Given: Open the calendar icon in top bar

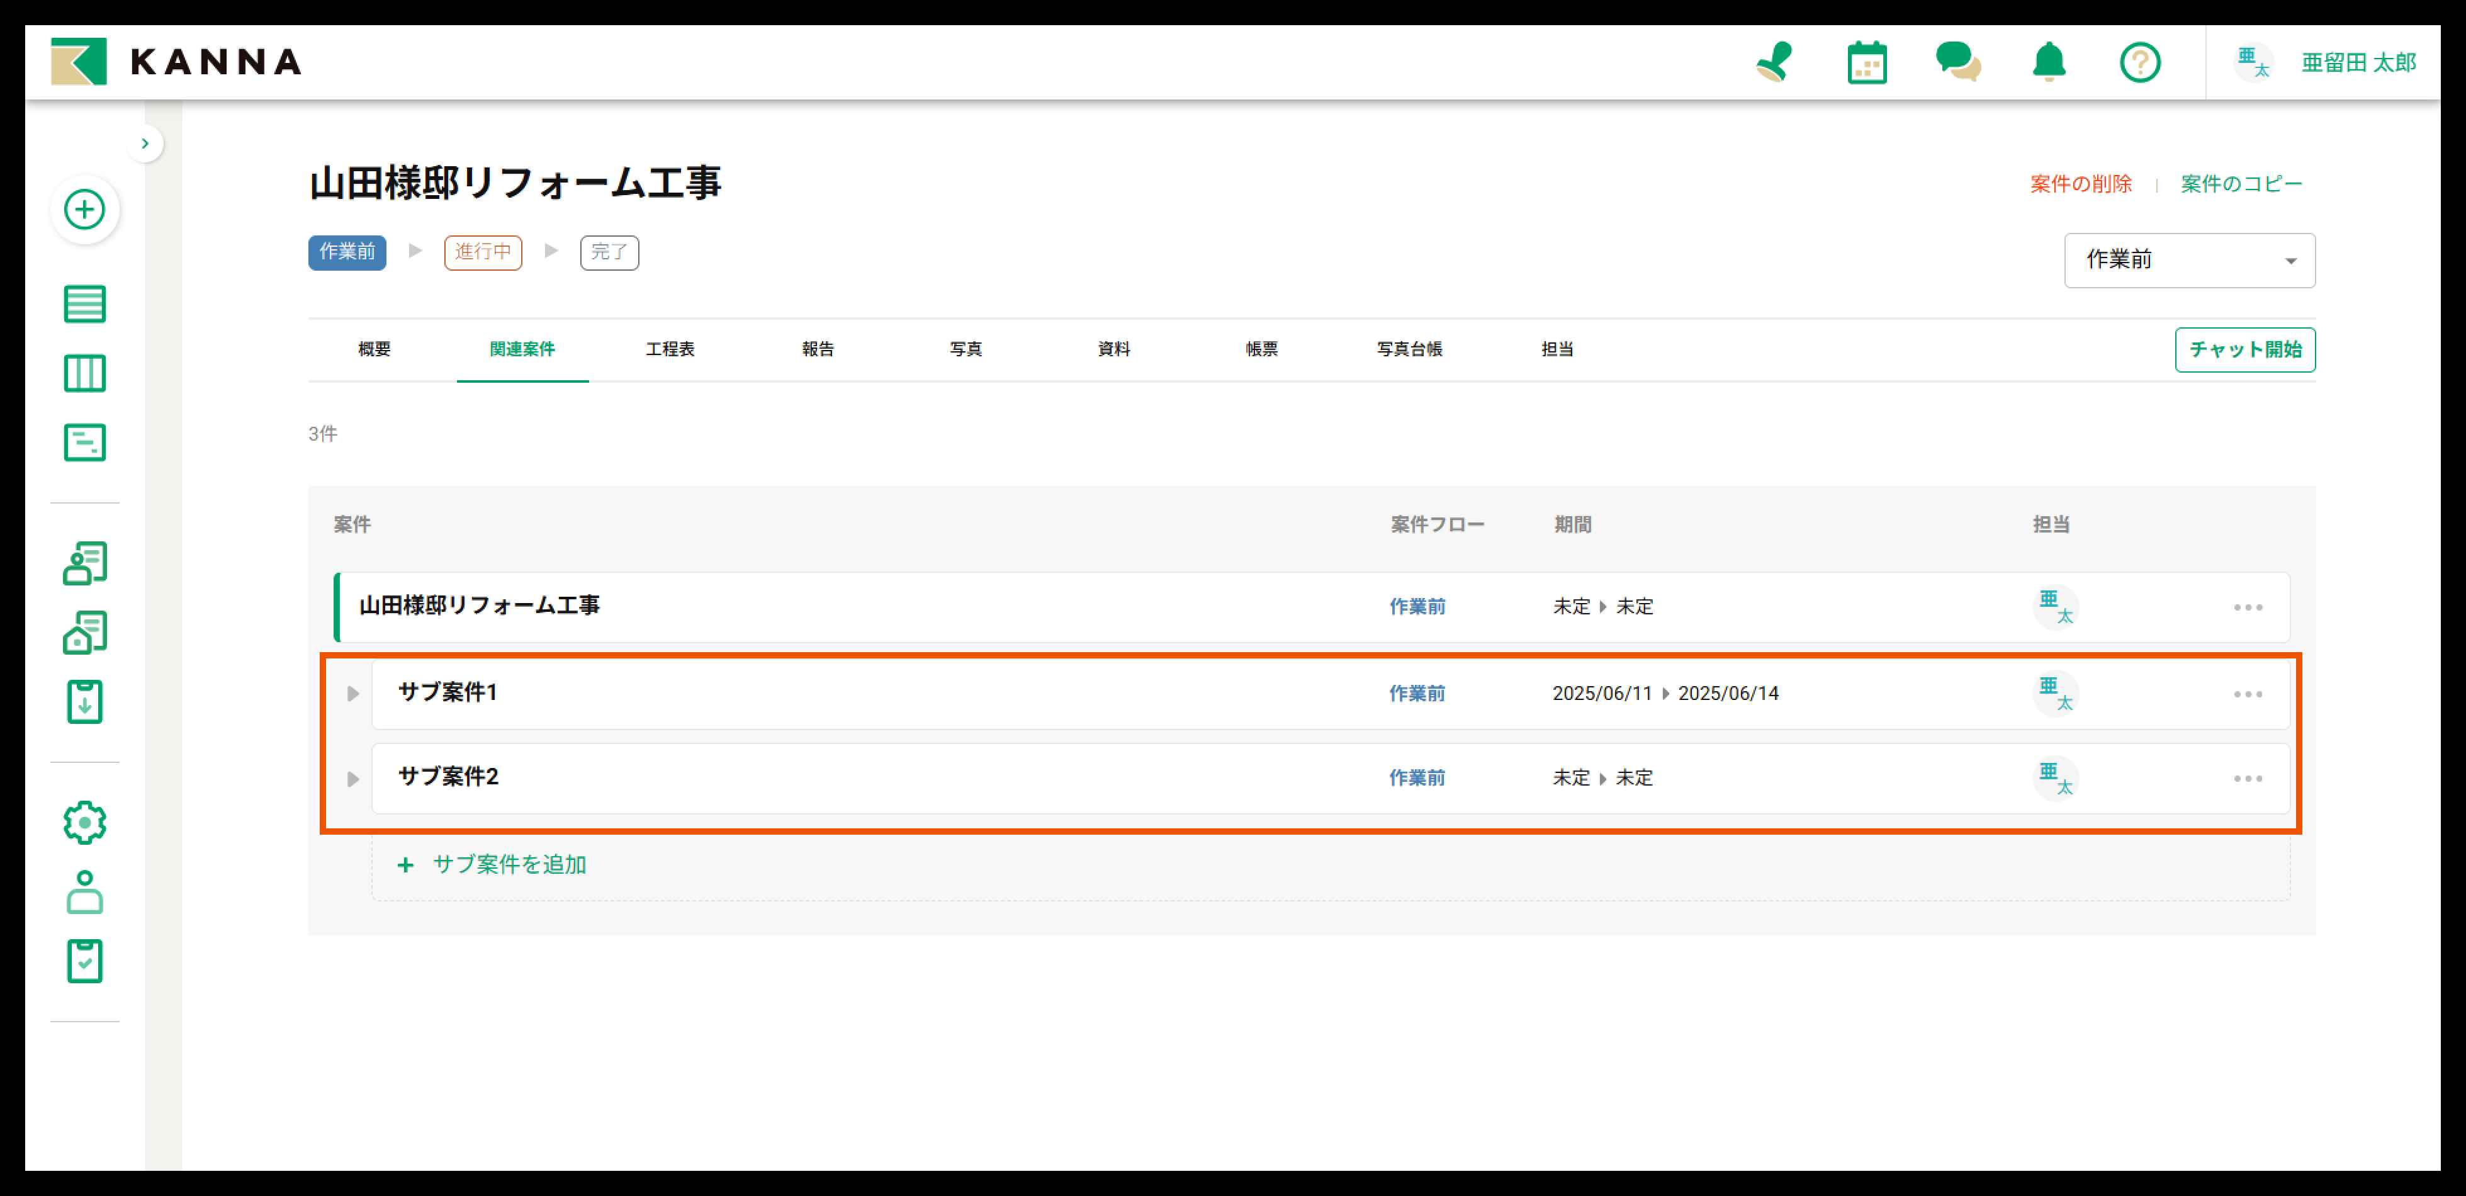Looking at the screenshot, I should 1866,63.
